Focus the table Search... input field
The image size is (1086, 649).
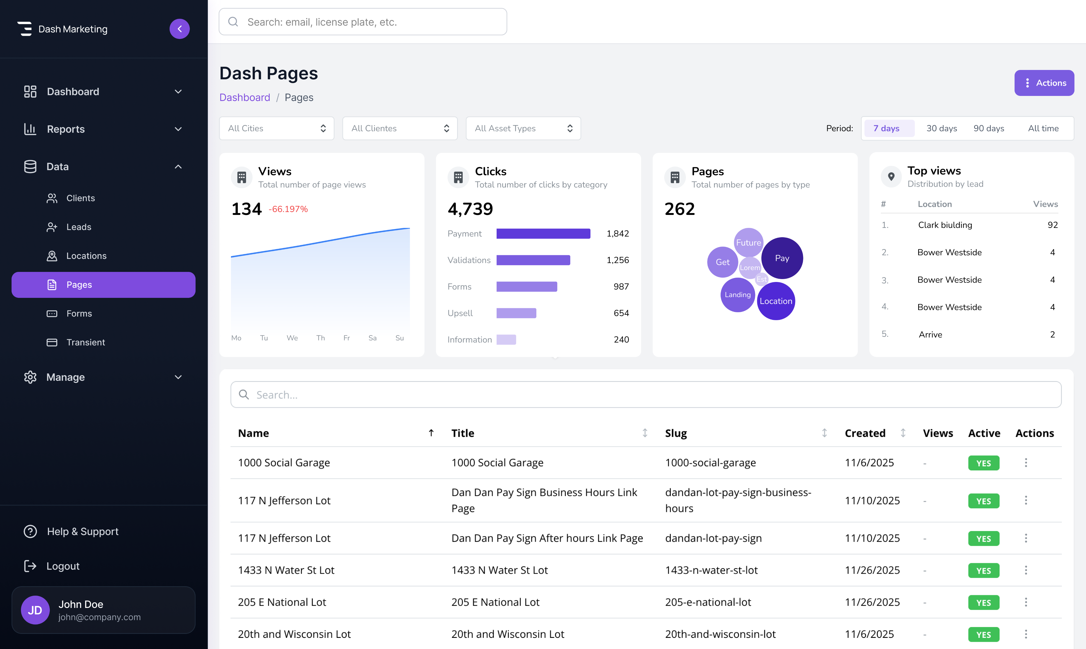[x=645, y=395]
